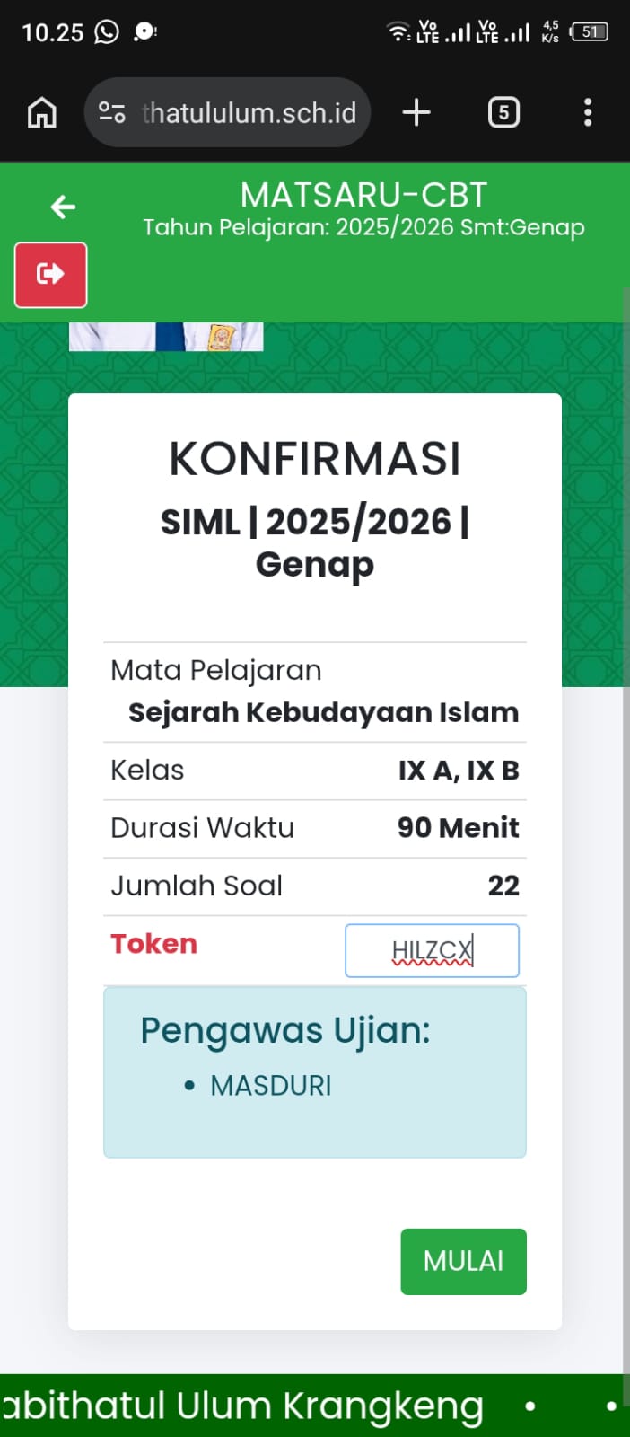The width and height of the screenshot is (630, 1437).
Task: Open browser three-dot overflow menu
Action: [588, 113]
